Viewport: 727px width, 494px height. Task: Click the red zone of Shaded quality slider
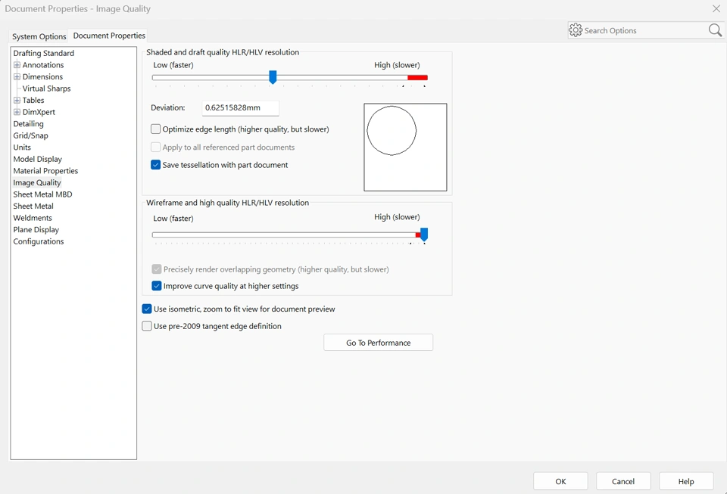tap(417, 78)
